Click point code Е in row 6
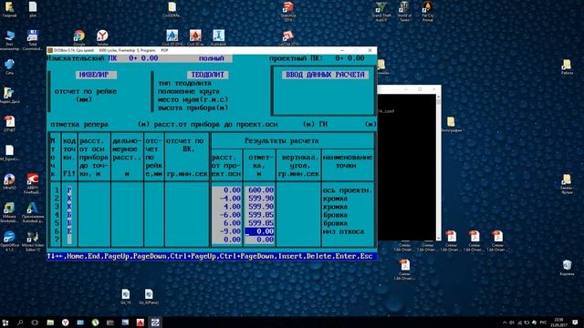The height and width of the screenshot is (328, 584). click(69, 231)
